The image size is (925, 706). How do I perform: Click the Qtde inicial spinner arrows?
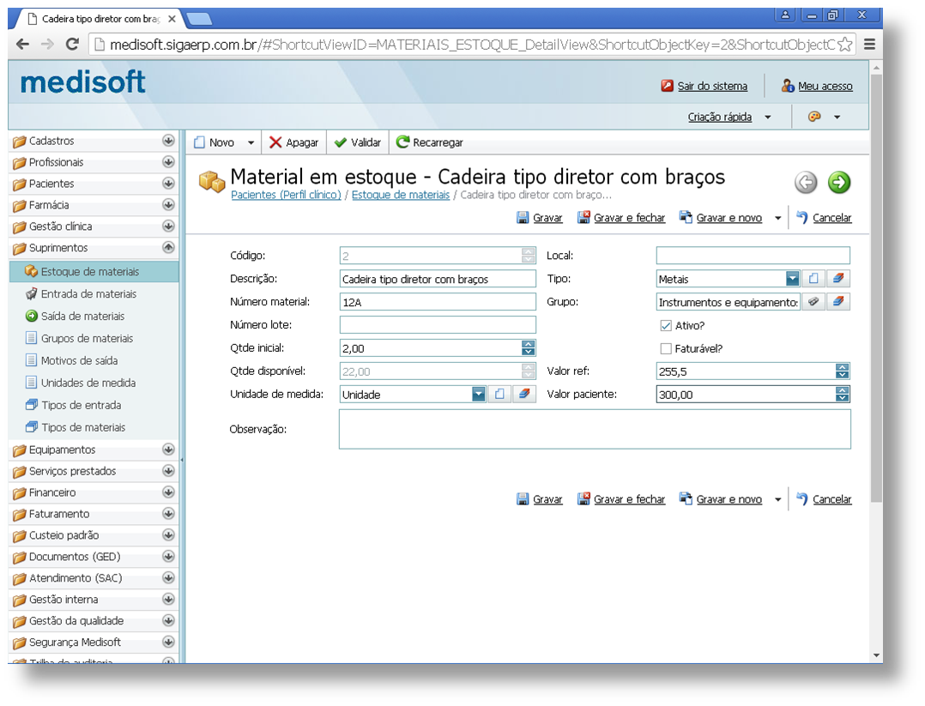point(528,348)
